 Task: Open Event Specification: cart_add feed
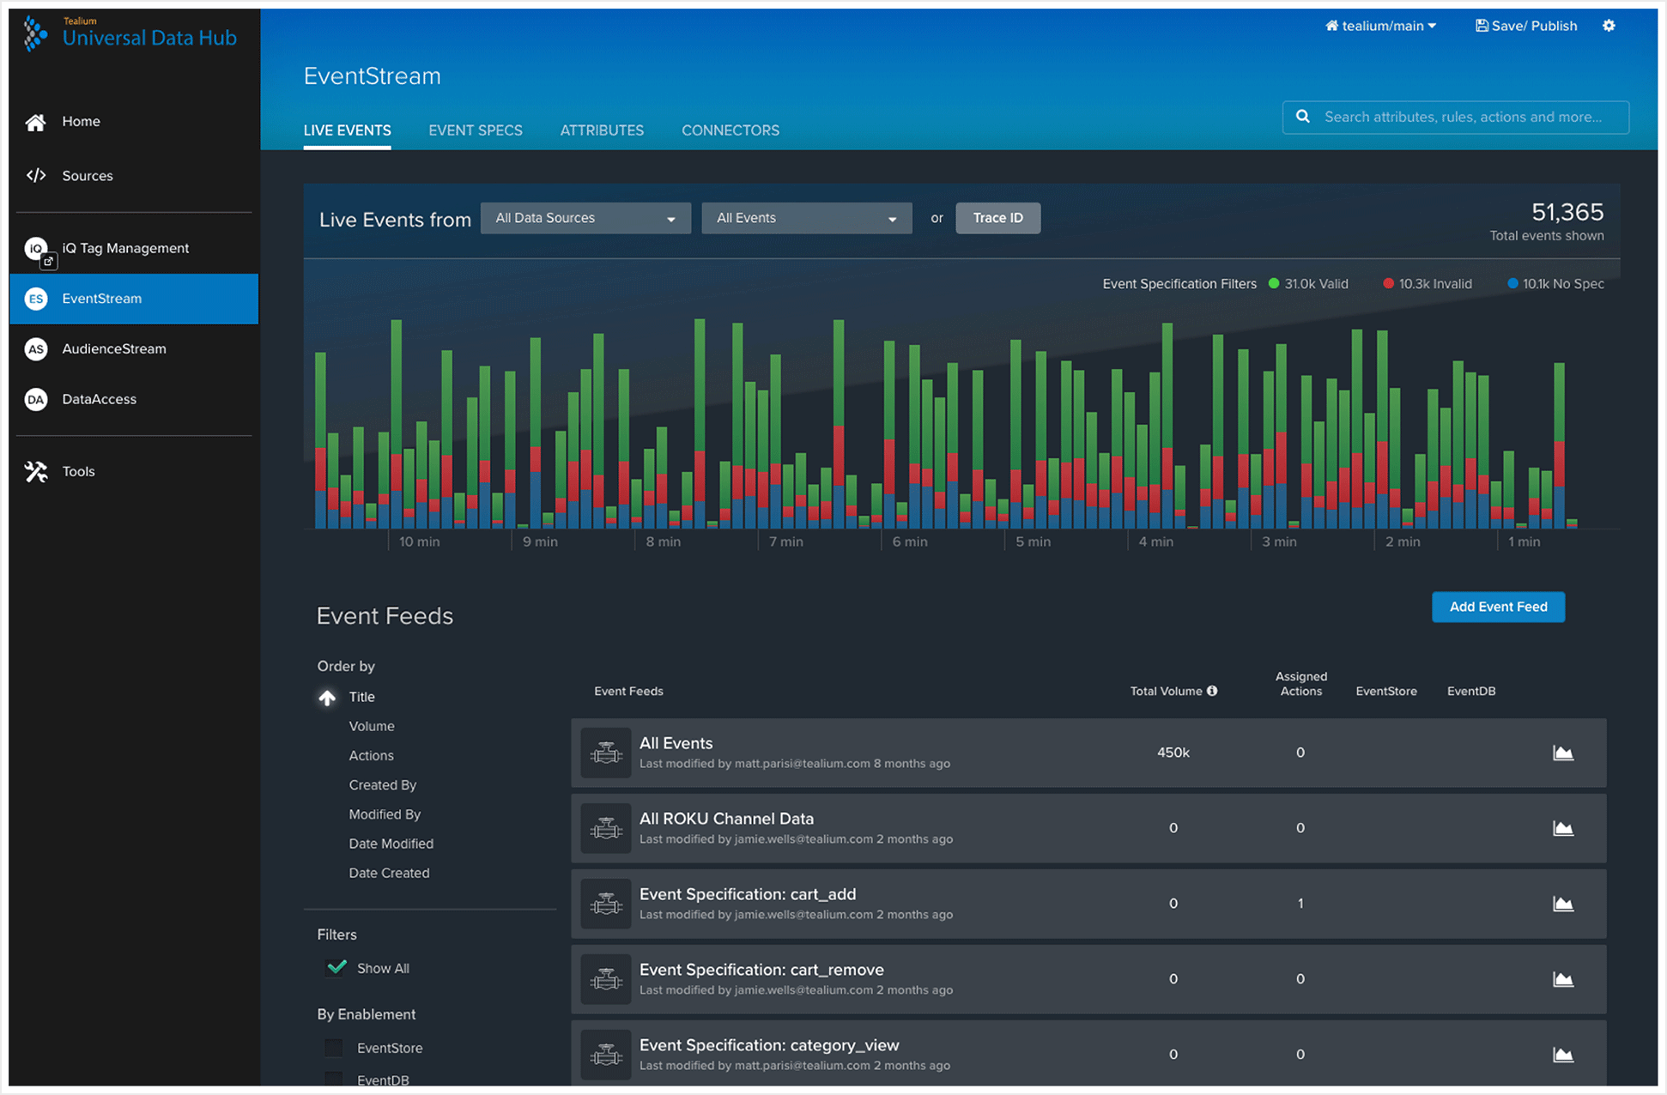coord(747,894)
